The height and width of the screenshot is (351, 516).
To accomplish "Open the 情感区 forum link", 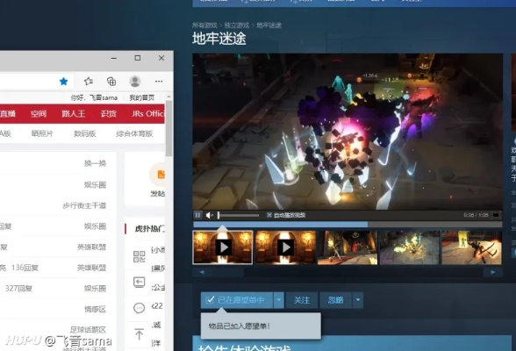I will click(x=95, y=309).
